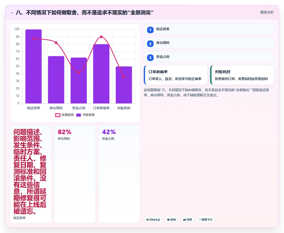Click the 表格 tag
Screen dimensions: 284x233
coord(171,220)
